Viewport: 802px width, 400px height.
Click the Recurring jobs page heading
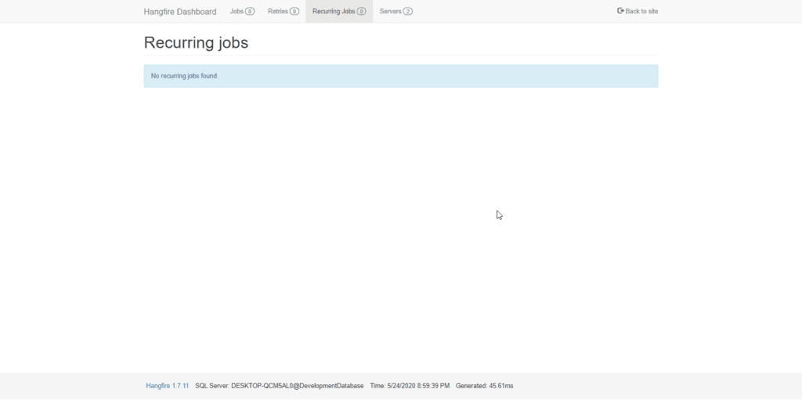[x=196, y=42]
